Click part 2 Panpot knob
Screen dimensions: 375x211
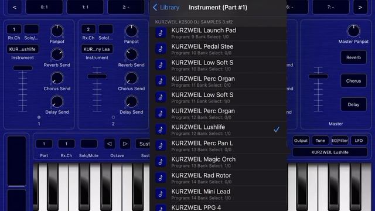point(131,31)
